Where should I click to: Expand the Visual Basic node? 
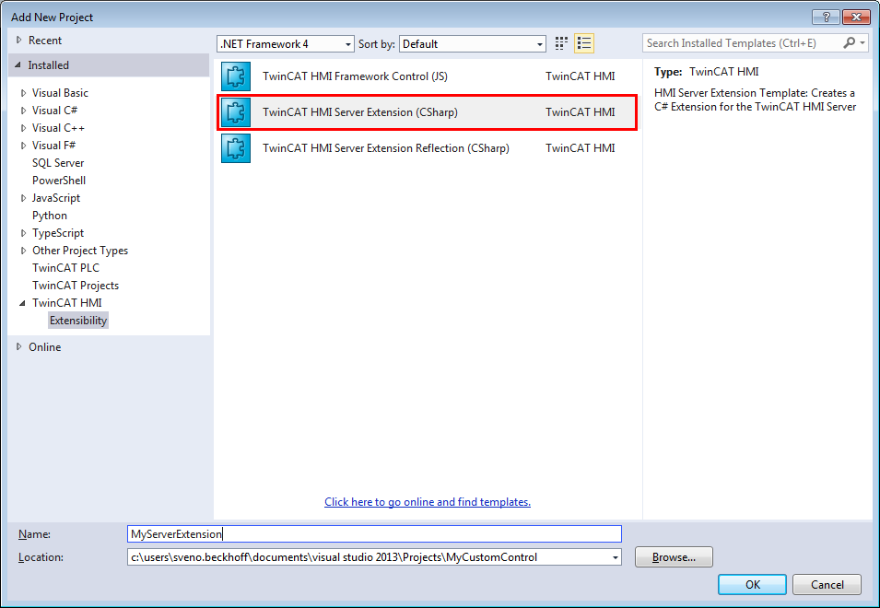click(x=24, y=93)
